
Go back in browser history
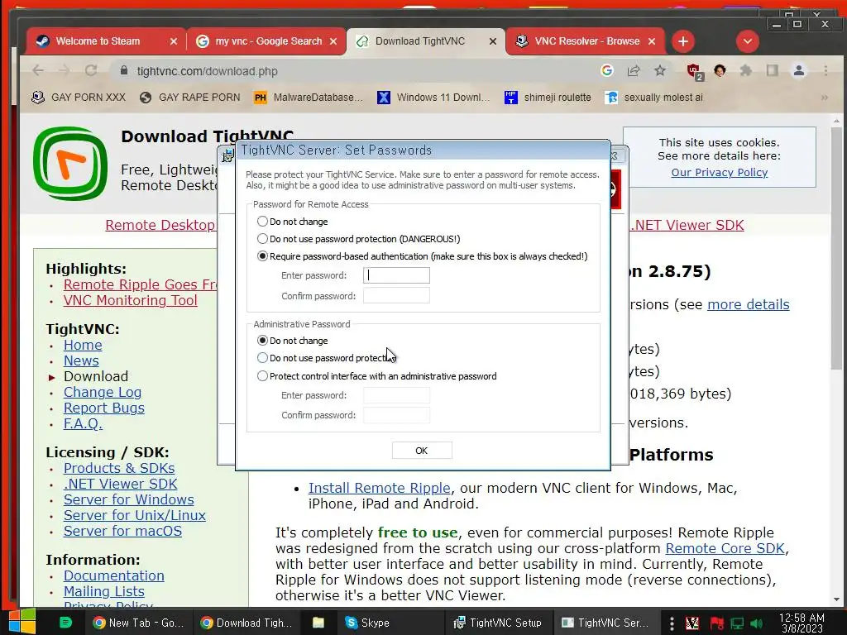pyautogui.click(x=38, y=71)
